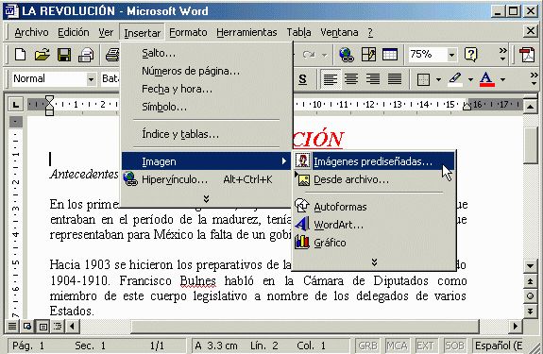Open a file with the folder icon
This screenshot has width=543, height=354.
coord(42,55)
